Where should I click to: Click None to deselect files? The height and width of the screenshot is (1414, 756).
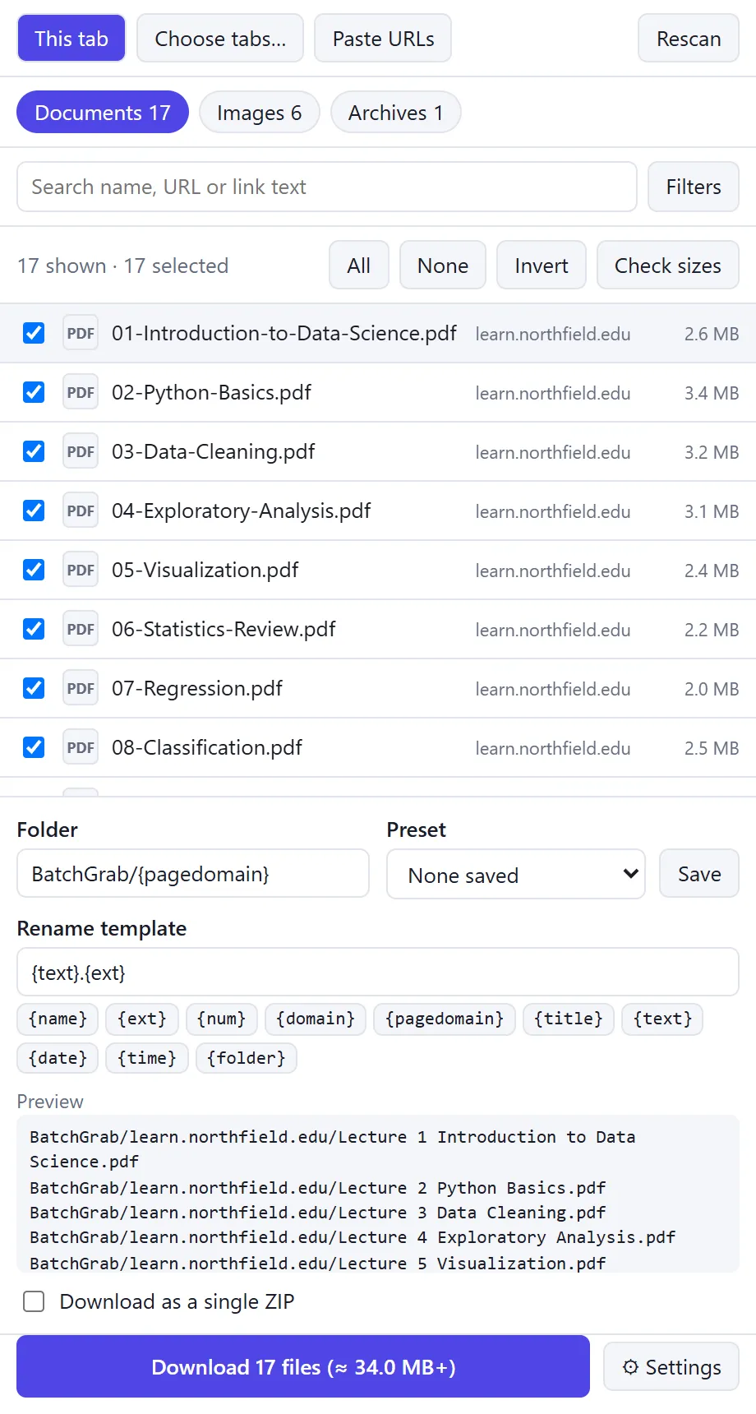(x=443, y=266)
